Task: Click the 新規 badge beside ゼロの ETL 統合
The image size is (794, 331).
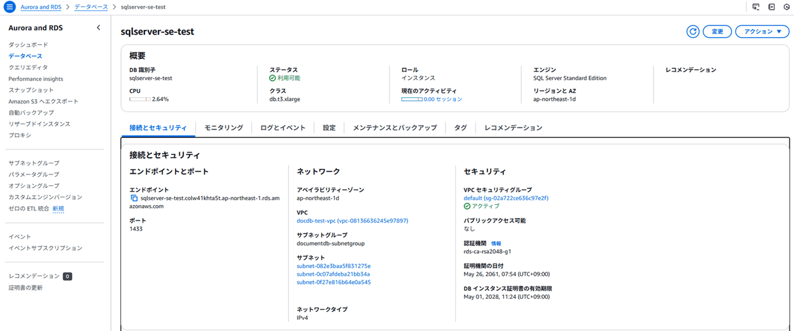Action: (x=58, y=208)
